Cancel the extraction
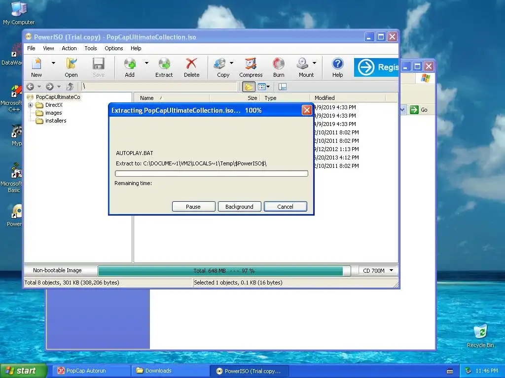The image size is (505, 378). click(x=286, y=207)
